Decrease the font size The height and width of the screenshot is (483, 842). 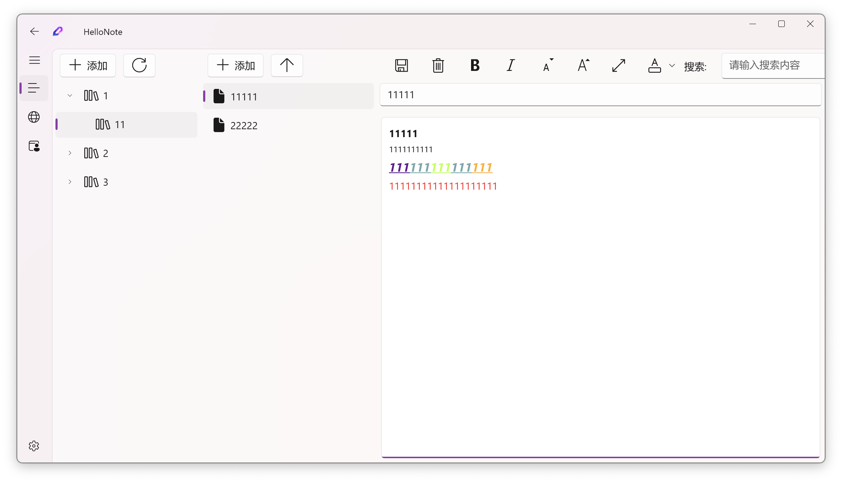547,66
